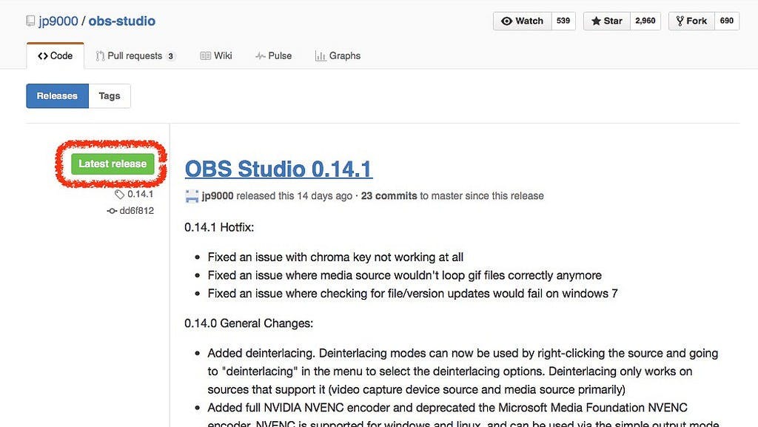This screenshot has width=758, height=427.
Task: Open the OBS Studio 0.14.1 release title
Action: click(x=278, y=169)
